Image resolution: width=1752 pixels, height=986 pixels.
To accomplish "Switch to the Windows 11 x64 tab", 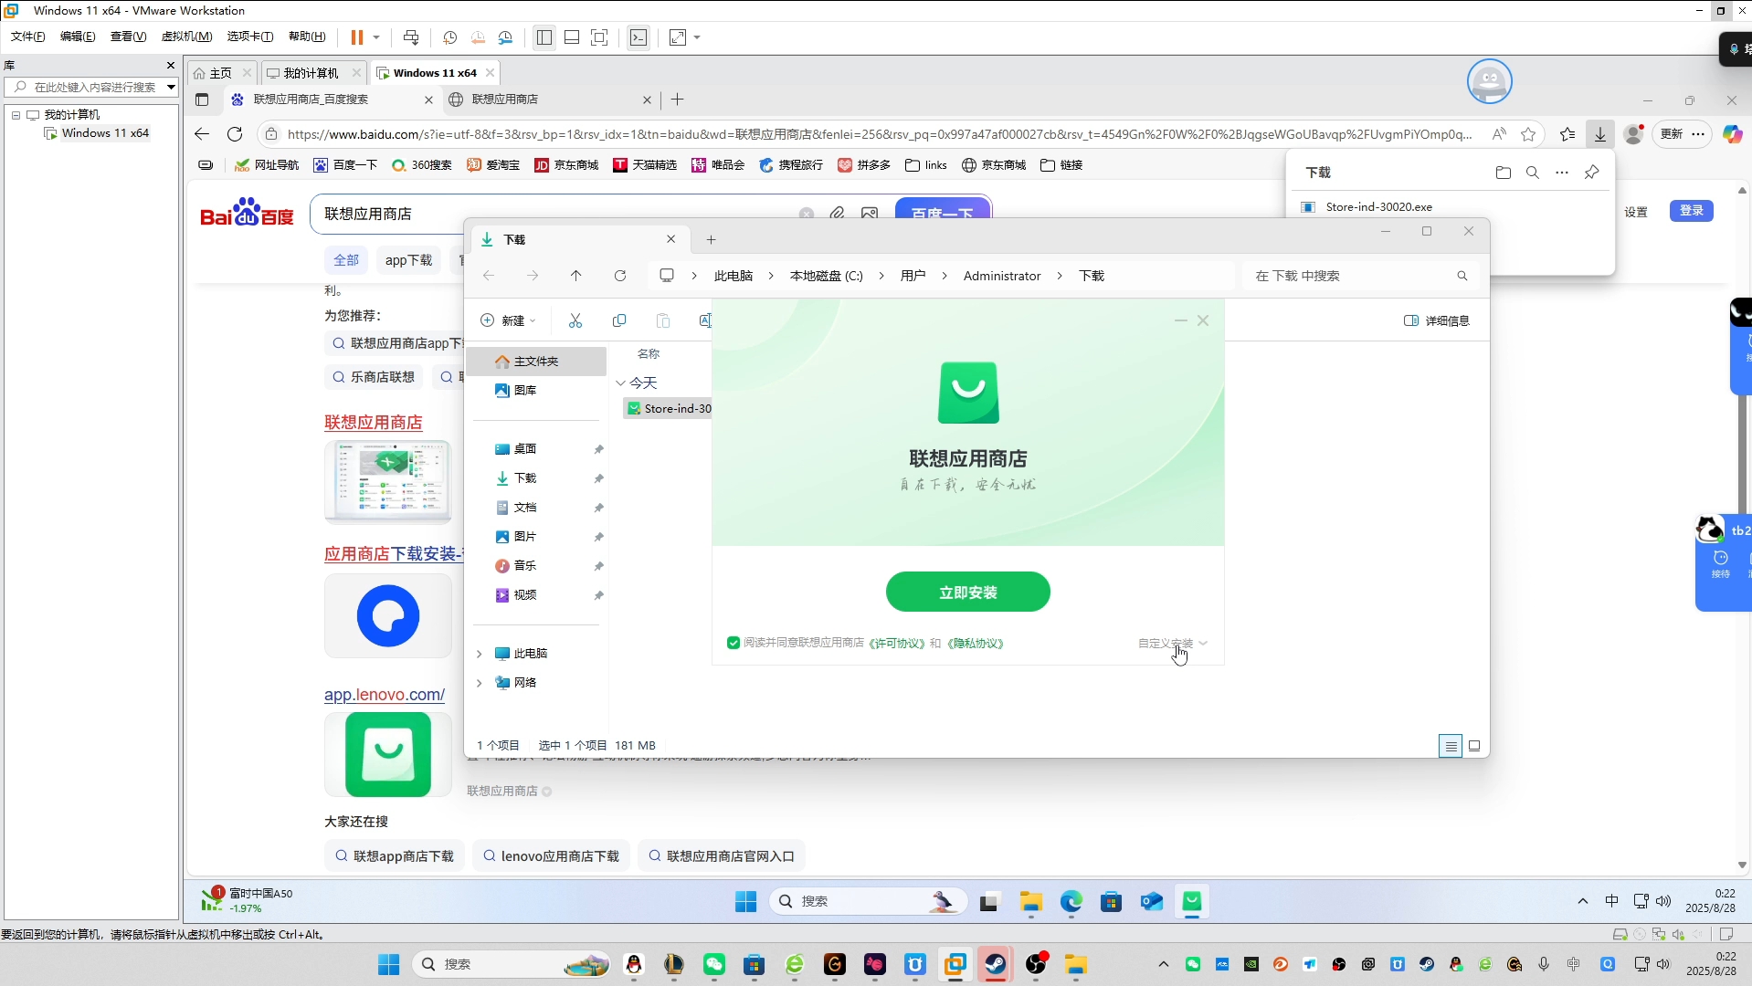I will pos(434,73).
